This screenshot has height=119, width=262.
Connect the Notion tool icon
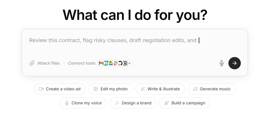pyautogui.click(x=125, y=63)
